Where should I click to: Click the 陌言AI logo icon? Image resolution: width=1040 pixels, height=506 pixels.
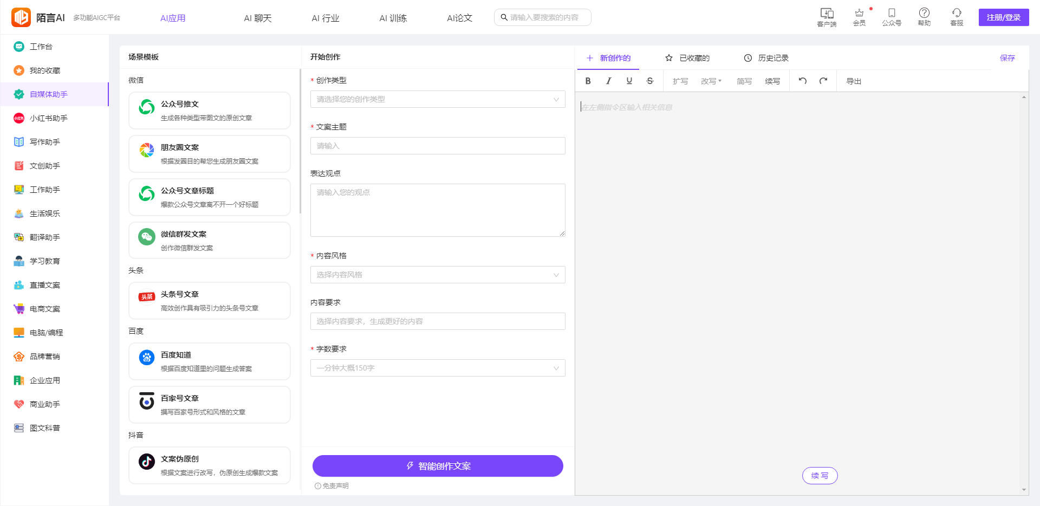[21, 17]
